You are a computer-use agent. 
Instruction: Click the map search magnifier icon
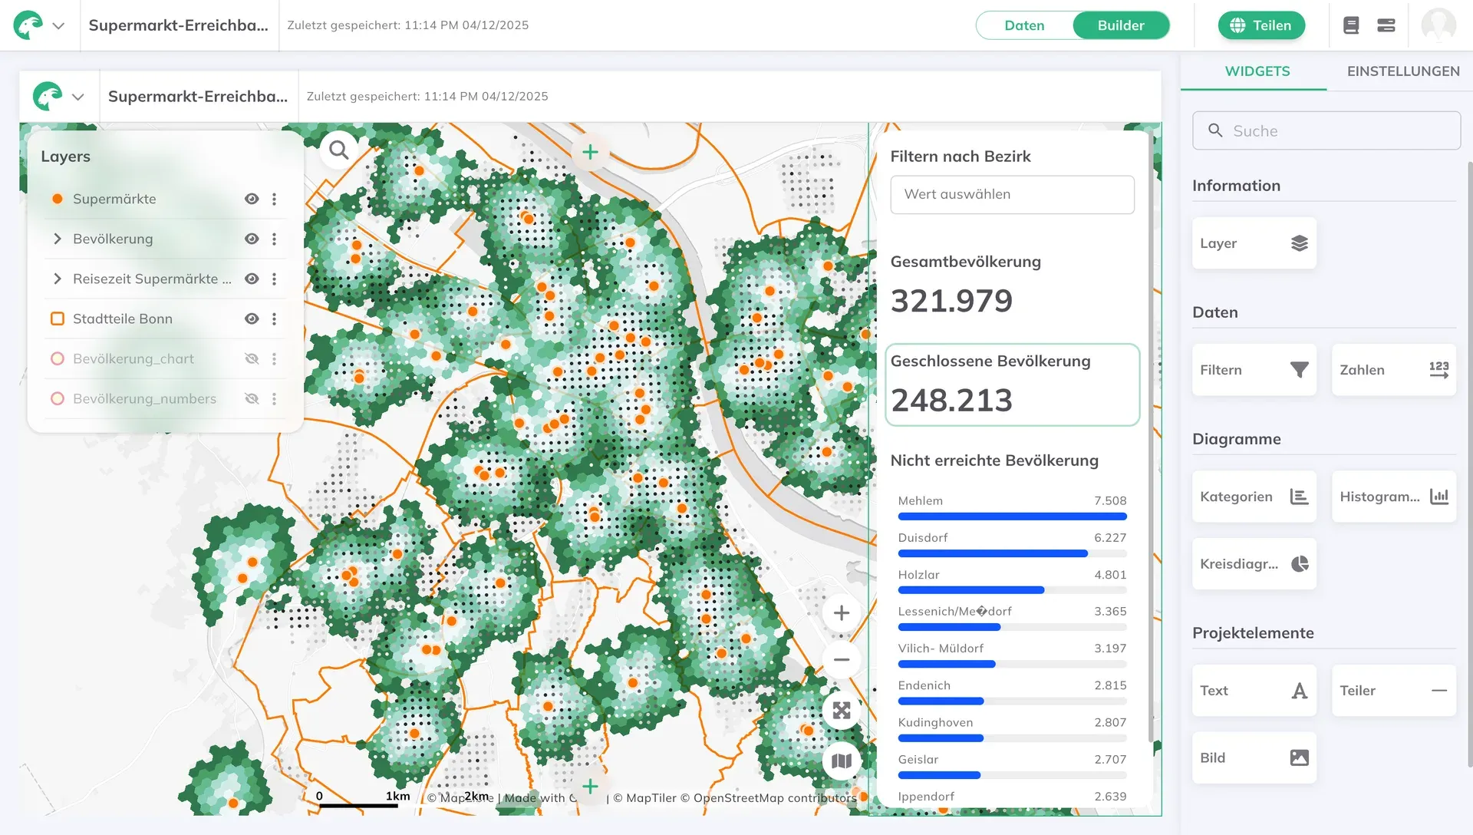(338, 150)
